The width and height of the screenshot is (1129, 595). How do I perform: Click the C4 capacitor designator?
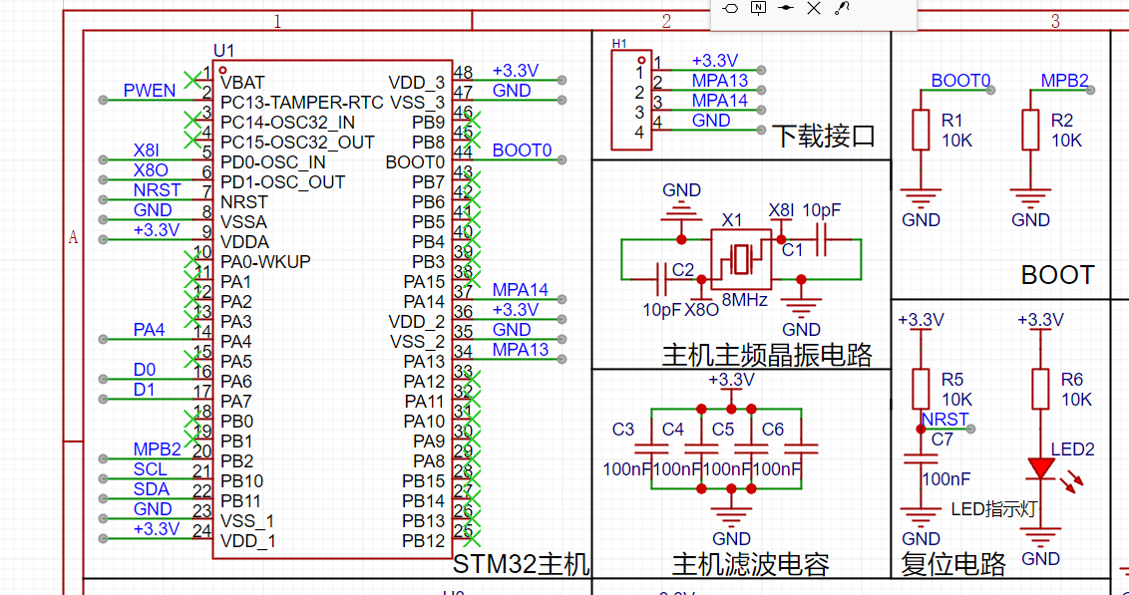[x=672, y=430]
